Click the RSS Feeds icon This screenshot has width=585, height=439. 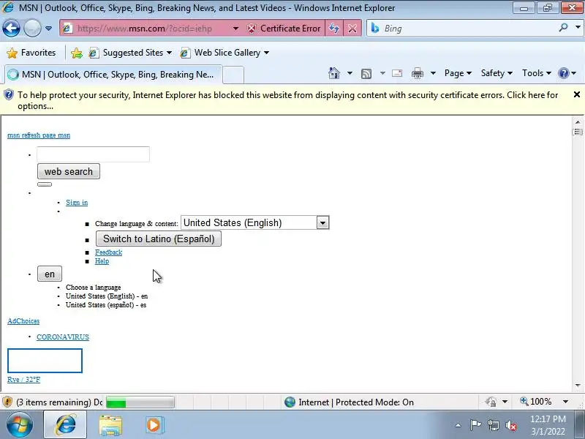(366, 74)
